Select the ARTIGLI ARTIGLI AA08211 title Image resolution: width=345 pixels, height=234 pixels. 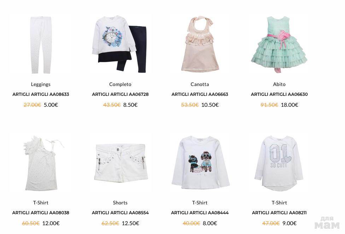pyautogui.click(x=279, y=213)
